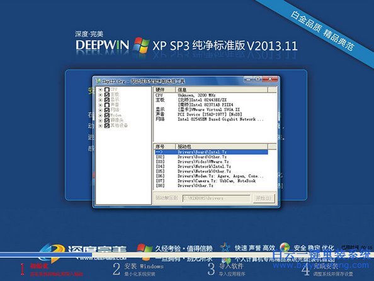This screenshot has height=281, width=374.
Task: Expand the 显示 tree node
Action: click(x=100, y=100)
